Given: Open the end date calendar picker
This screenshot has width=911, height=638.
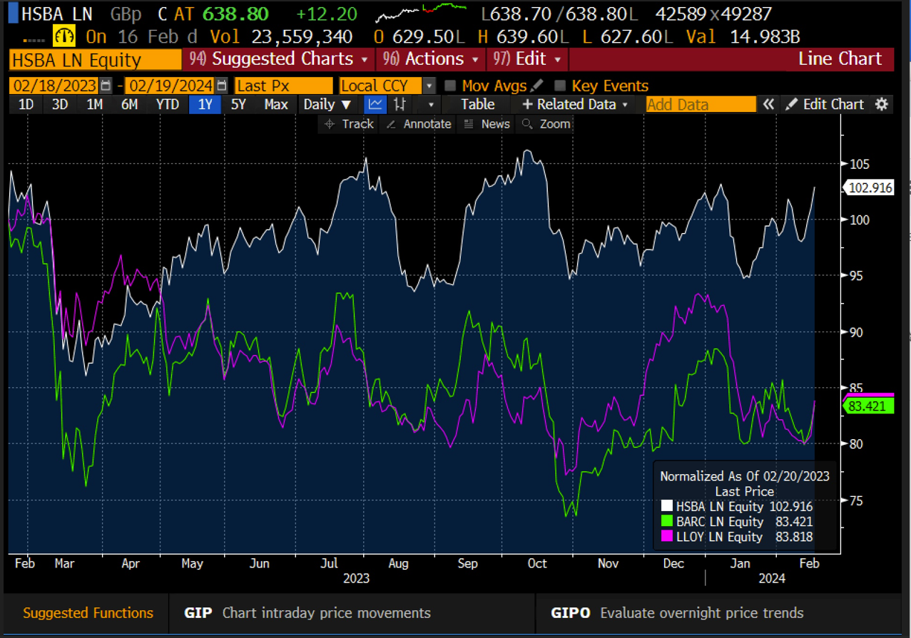Looking at the screenshot, I should pos(222,86).
